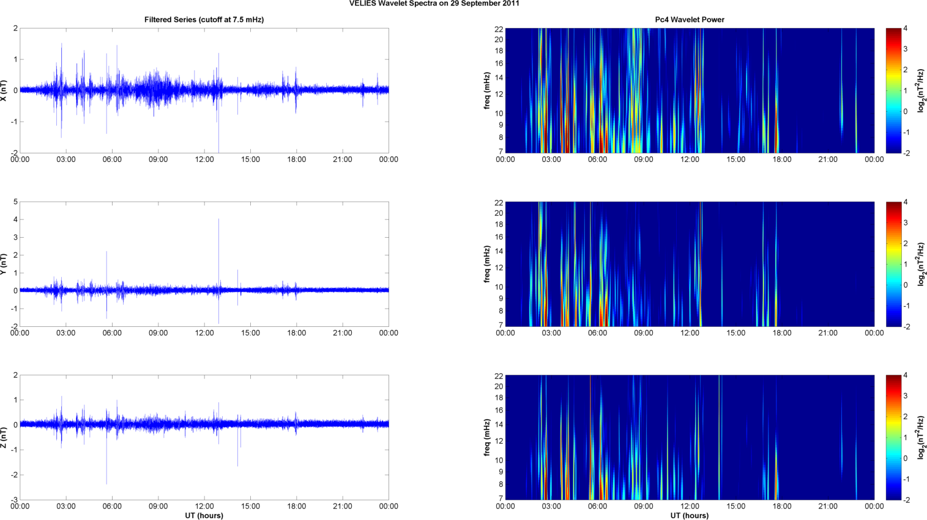Click the X (nT) axis label

coord(4,90)
